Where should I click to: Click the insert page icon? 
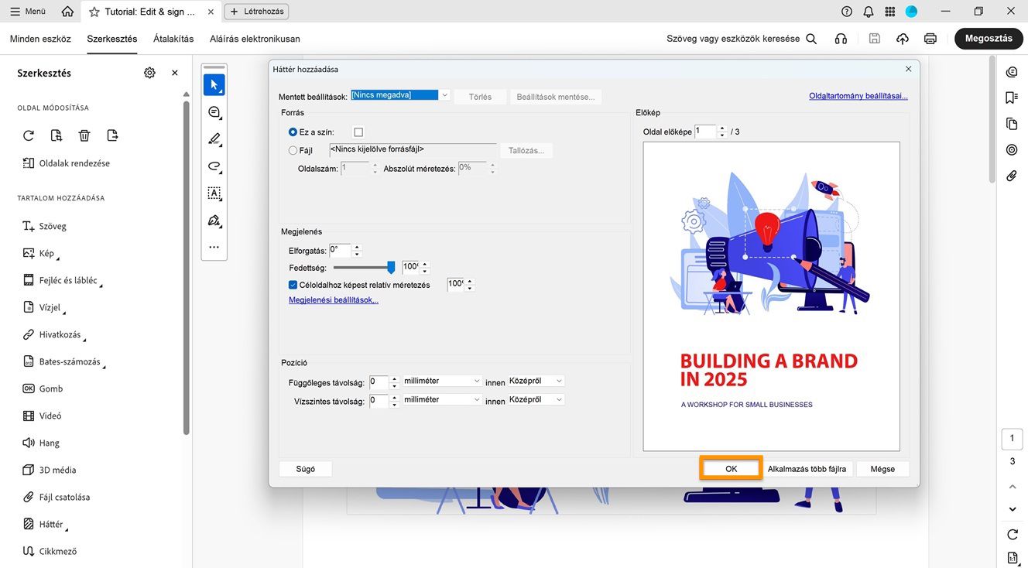57,135
